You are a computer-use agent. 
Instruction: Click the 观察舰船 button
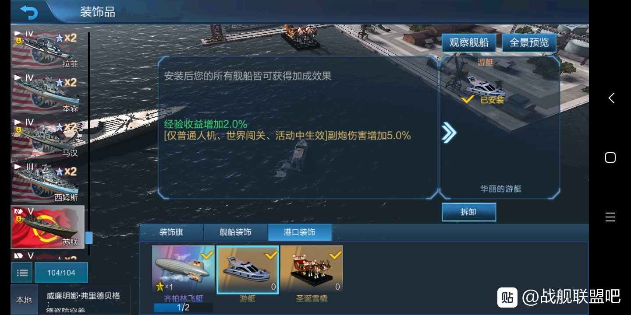[469, 43]
